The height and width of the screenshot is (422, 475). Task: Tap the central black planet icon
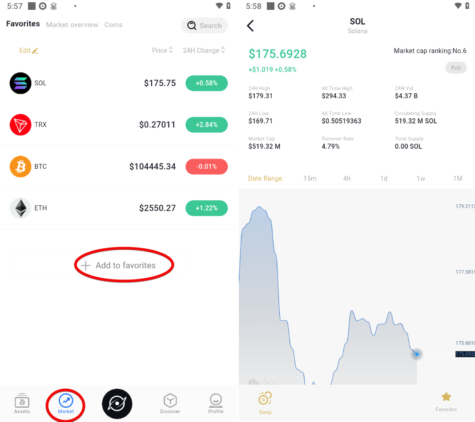coord(117,404)
